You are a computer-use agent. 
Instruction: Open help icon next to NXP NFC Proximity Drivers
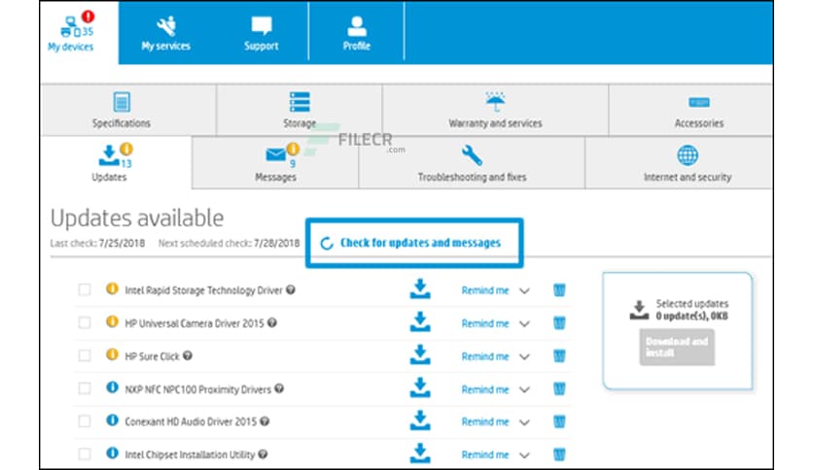pyautogui.click(x=279, y=388)
